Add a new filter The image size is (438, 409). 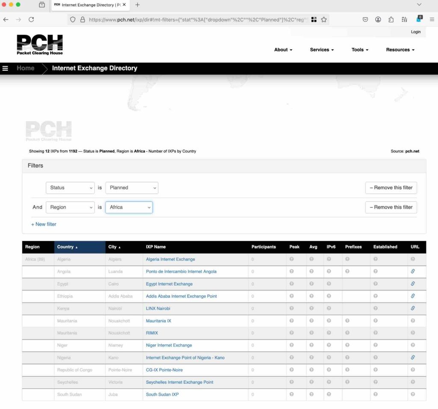[44, 224]
